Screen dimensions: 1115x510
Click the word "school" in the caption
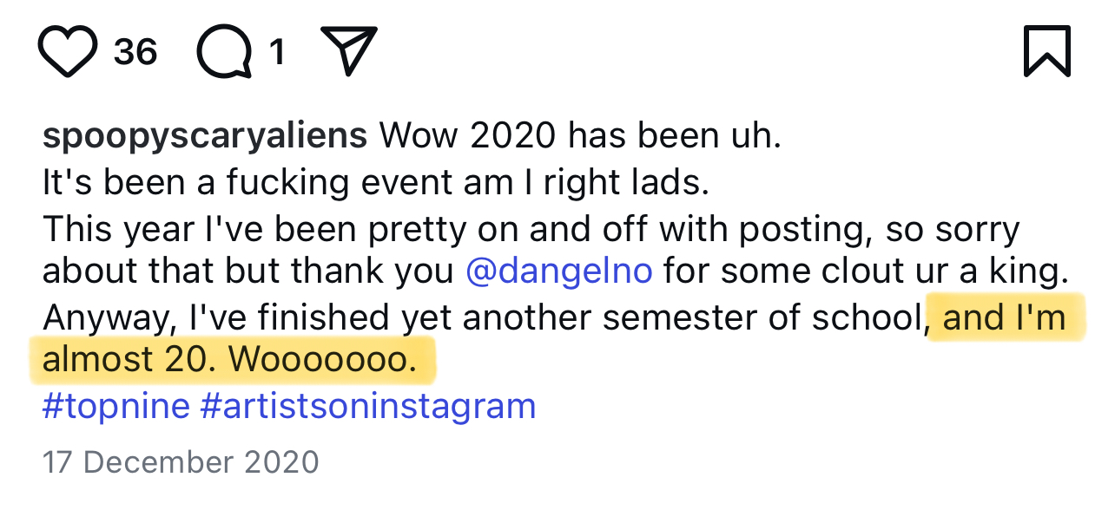click(x=865, y=317)
